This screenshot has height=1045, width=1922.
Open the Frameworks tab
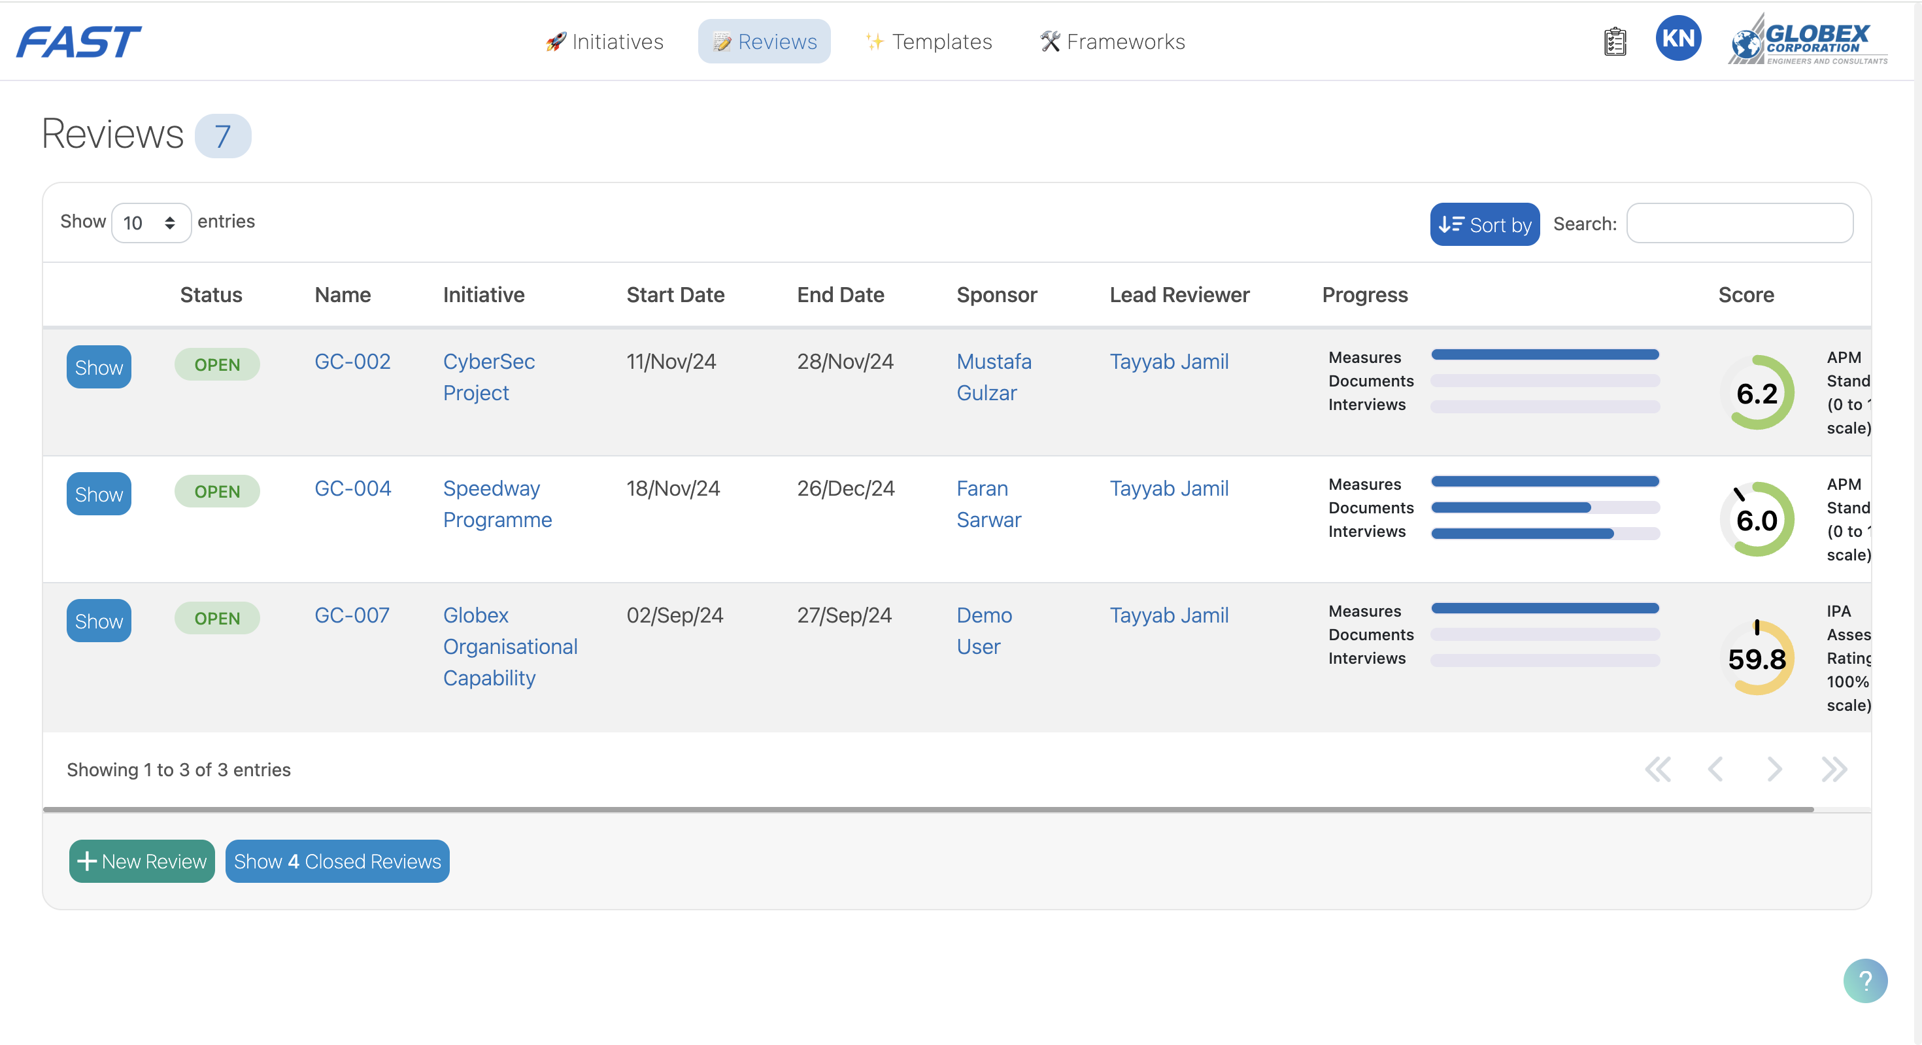(1113, 42)
